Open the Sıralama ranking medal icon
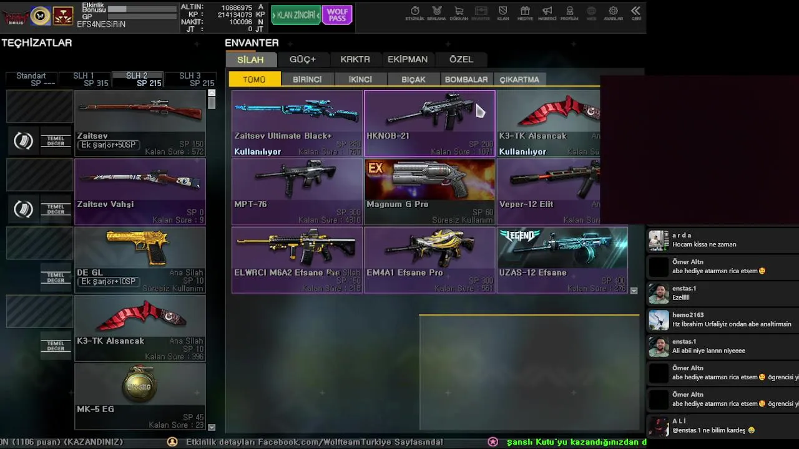Viewport: 799px width, 449px height. coord(436,12)
